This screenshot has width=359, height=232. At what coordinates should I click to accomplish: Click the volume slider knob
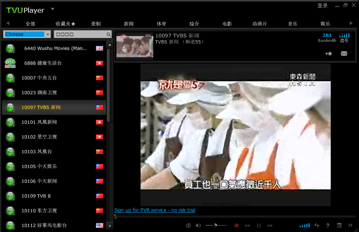click(215, 225)
